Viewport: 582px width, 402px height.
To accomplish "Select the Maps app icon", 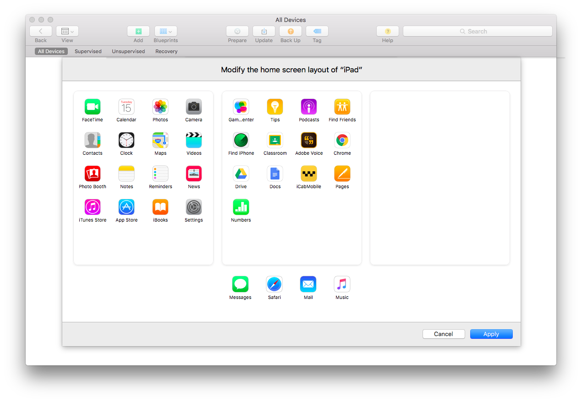I will pos(160,140).
